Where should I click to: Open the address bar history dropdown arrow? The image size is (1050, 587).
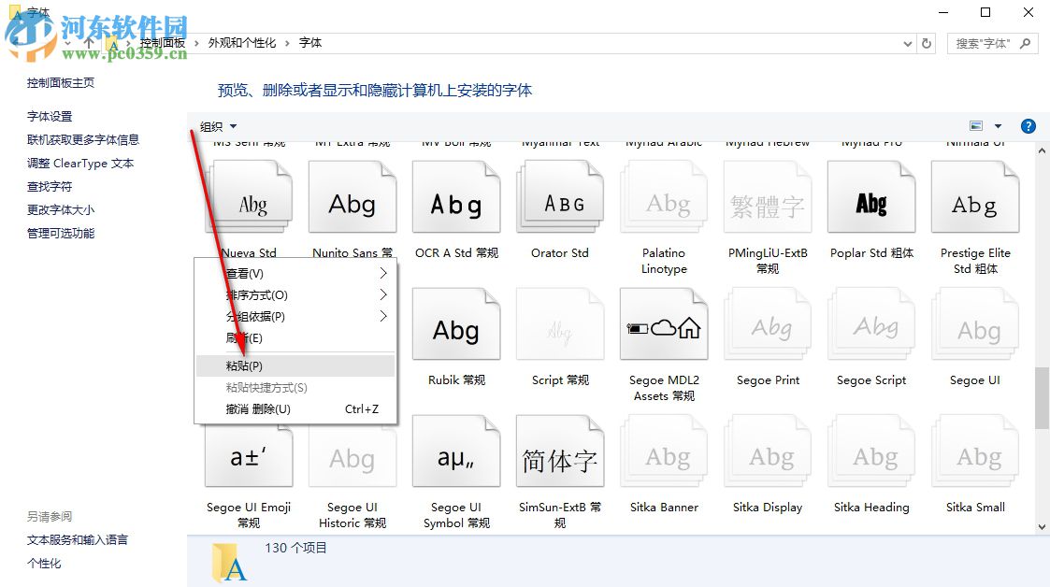coord(906,43)
